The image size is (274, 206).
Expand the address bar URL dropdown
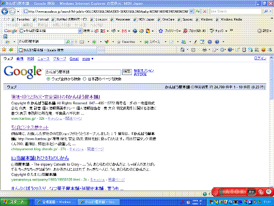pos(191,12)
